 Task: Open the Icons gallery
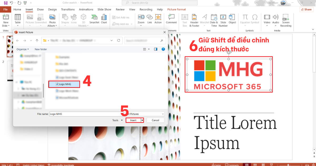pos(74,19)
